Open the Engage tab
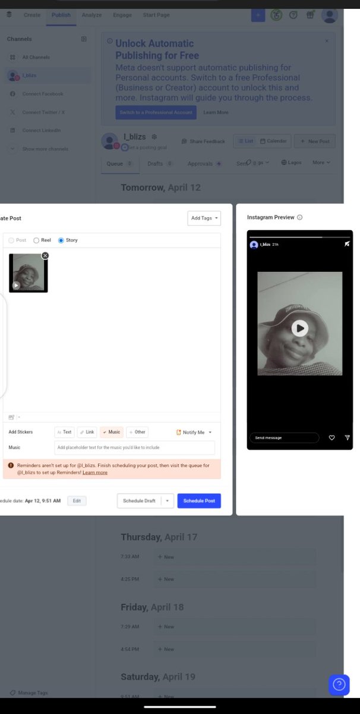The image size is (360, 714). (x=122, y=15)
